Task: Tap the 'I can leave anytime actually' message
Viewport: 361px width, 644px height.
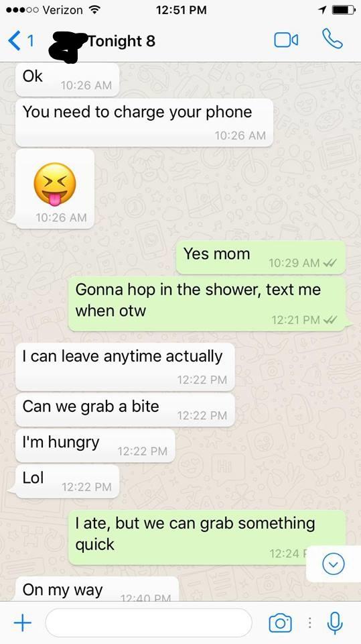Action: (125, 367)
